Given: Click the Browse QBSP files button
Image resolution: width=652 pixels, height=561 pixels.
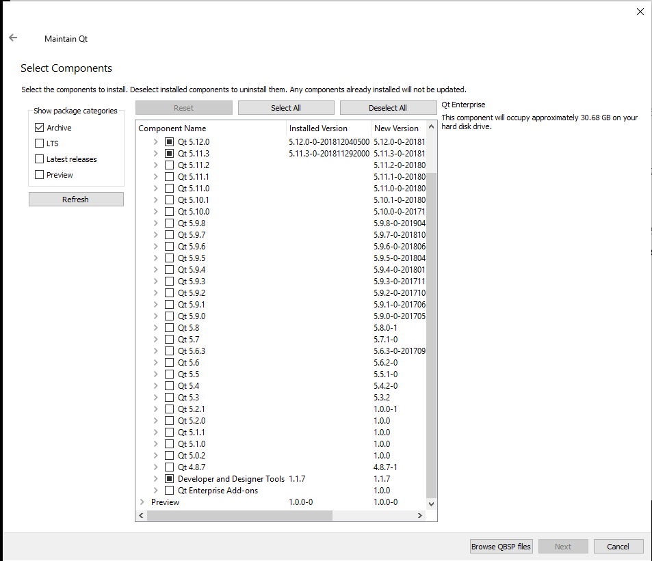Looking at the screenshot, I should [501, 547].
